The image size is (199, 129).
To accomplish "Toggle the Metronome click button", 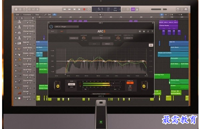I will click(137, 9).
